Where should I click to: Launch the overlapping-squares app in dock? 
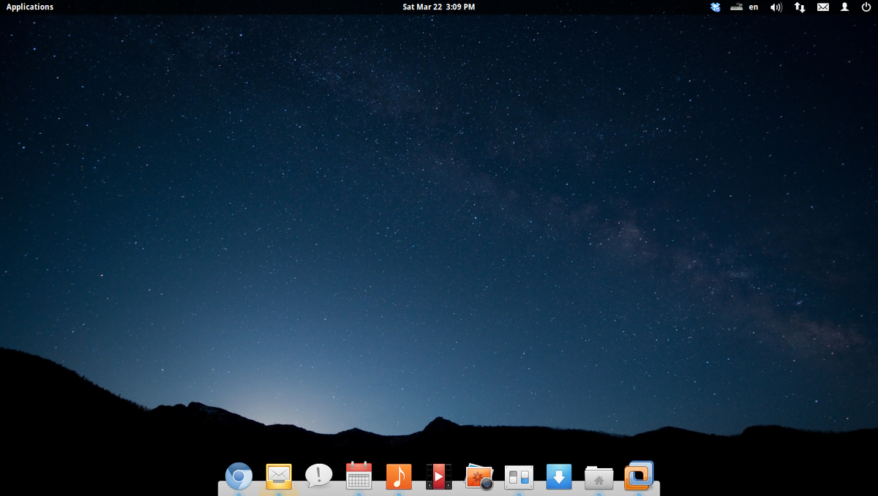coord(639,476)
